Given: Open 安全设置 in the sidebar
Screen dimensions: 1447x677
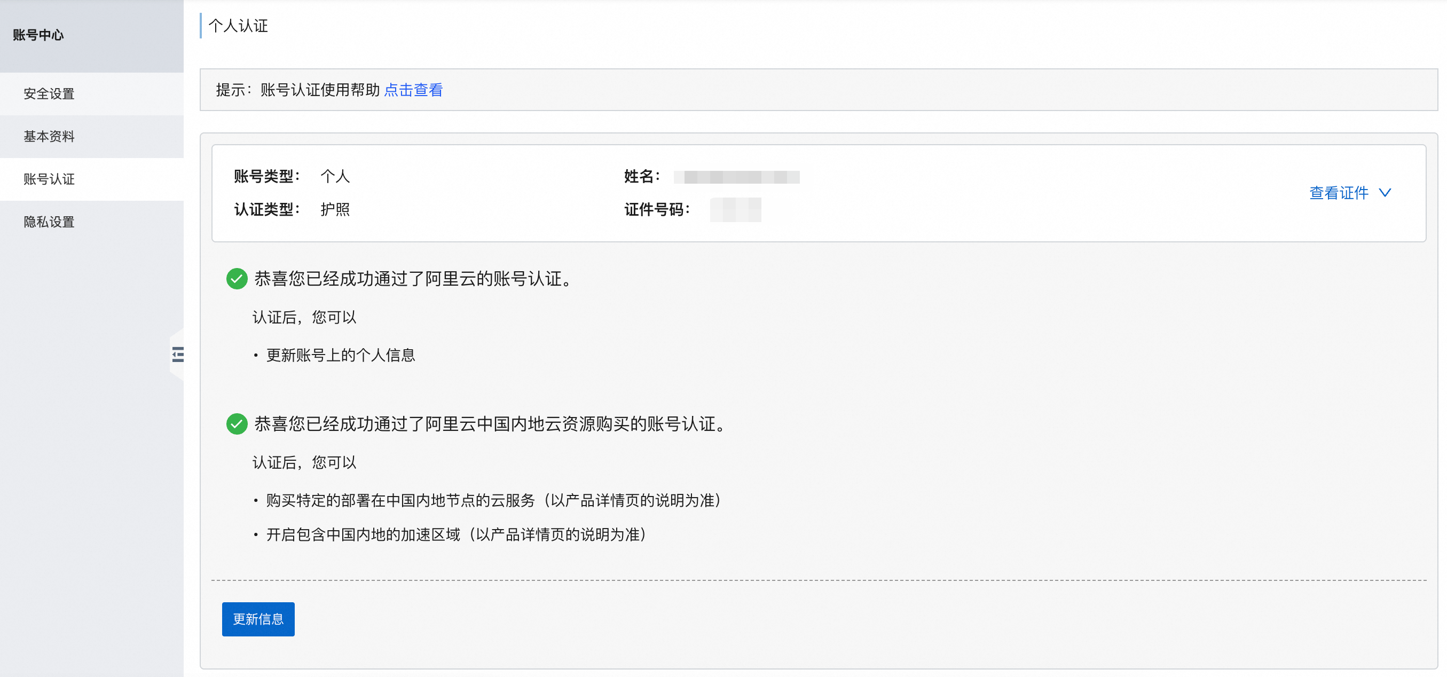Looking at the screenshot, I should [50, 94].
